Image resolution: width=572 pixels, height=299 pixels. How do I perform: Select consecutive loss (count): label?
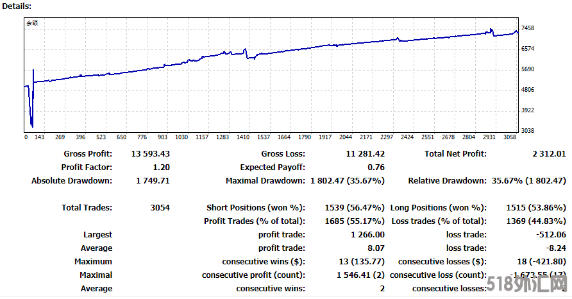tap(438, 275)
